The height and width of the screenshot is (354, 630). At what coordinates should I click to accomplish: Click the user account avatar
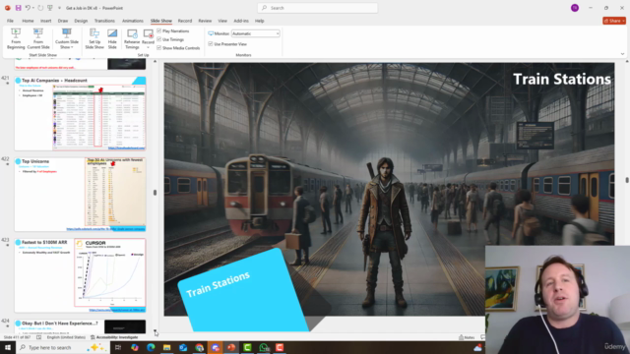(575, 8)
